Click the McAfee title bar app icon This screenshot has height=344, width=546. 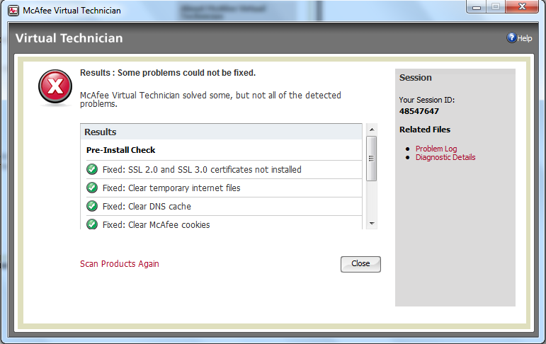(x=13, y=11)
